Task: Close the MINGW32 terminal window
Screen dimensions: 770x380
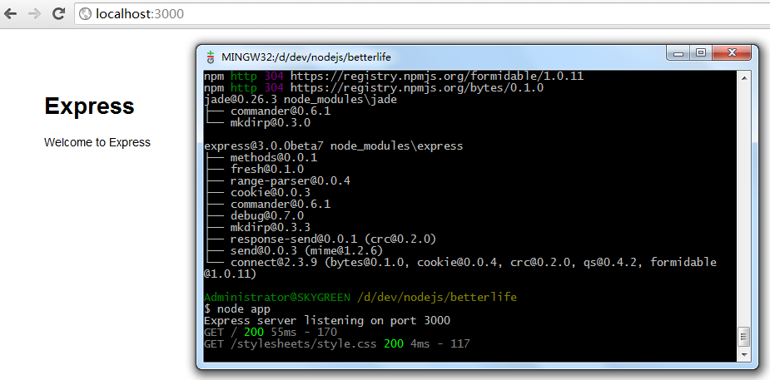Action: click(732, 53)
